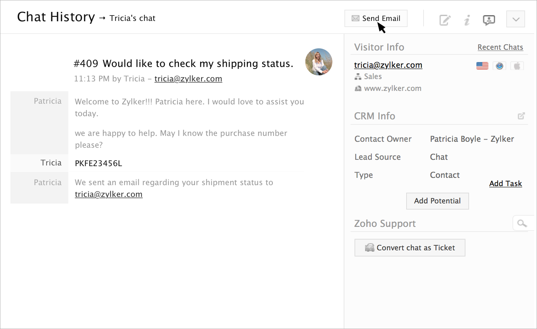
Task: Open CRM Info external link icon
Action: tap(521, 116)
